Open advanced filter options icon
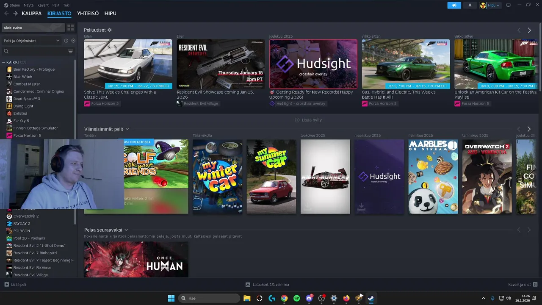Screen dimensions: 542x305 coord(71,51)
